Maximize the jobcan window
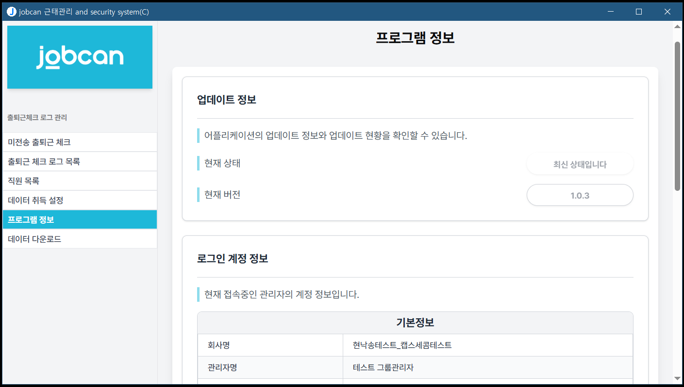 tap(639, 12)
